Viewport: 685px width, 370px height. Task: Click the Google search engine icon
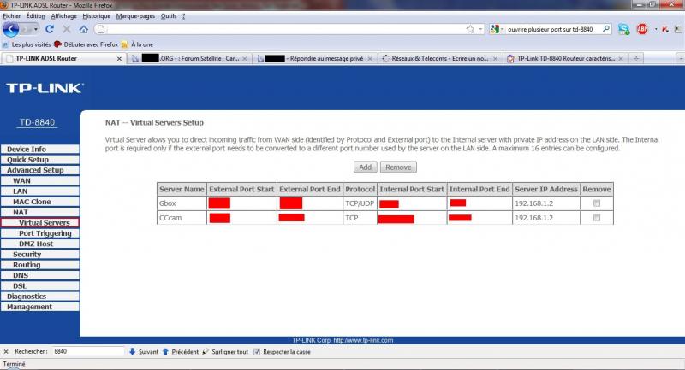pyautogui.click(x=495, y=29)
